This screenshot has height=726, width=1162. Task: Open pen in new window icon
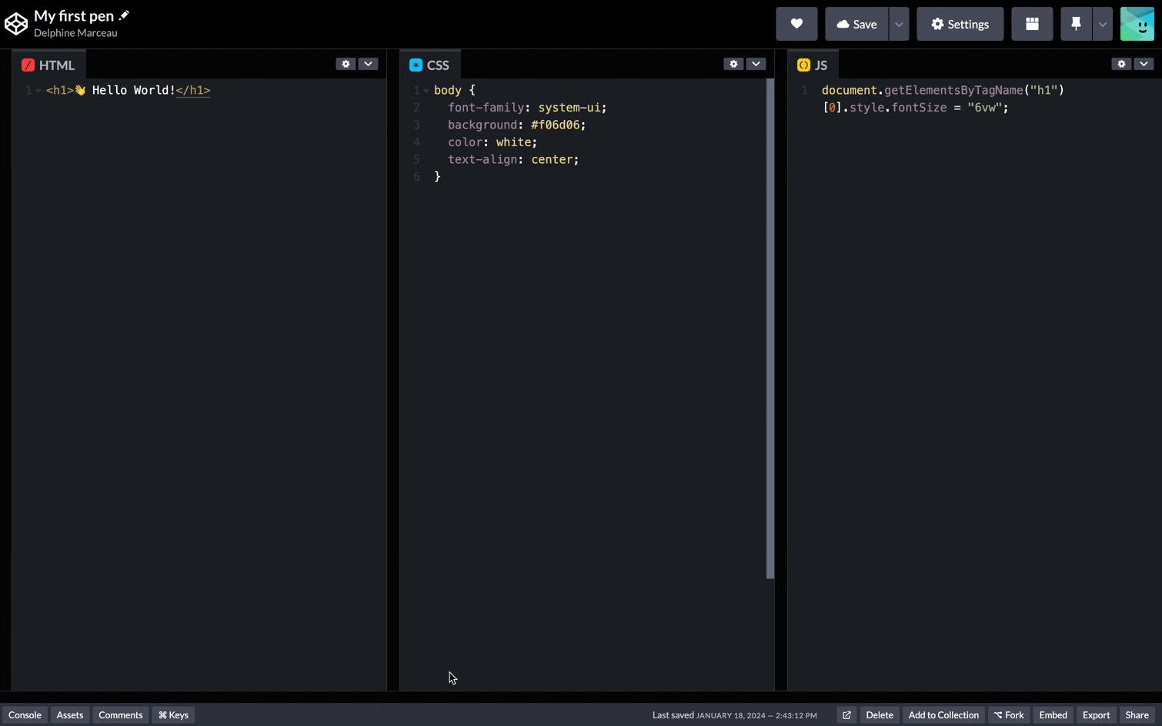[x=846, y=715]
